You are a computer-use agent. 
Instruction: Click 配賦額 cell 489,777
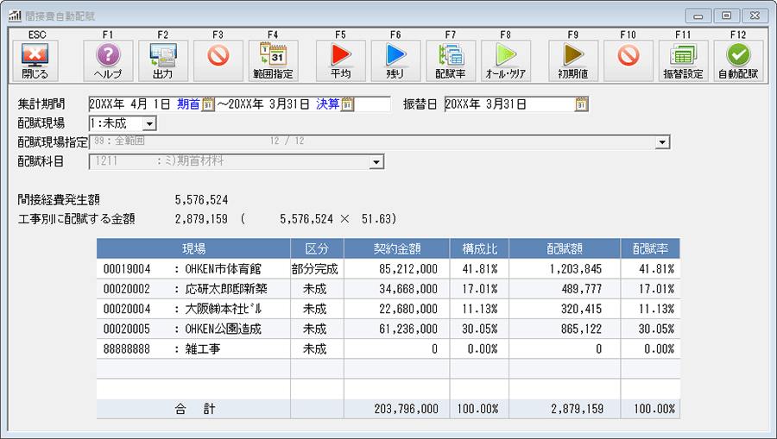point(565,289)
